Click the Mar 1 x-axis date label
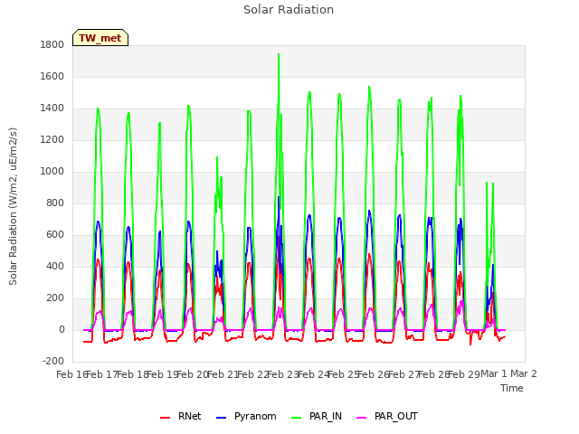The height and width of the screenshot is (434, 579). coord(494,373)
